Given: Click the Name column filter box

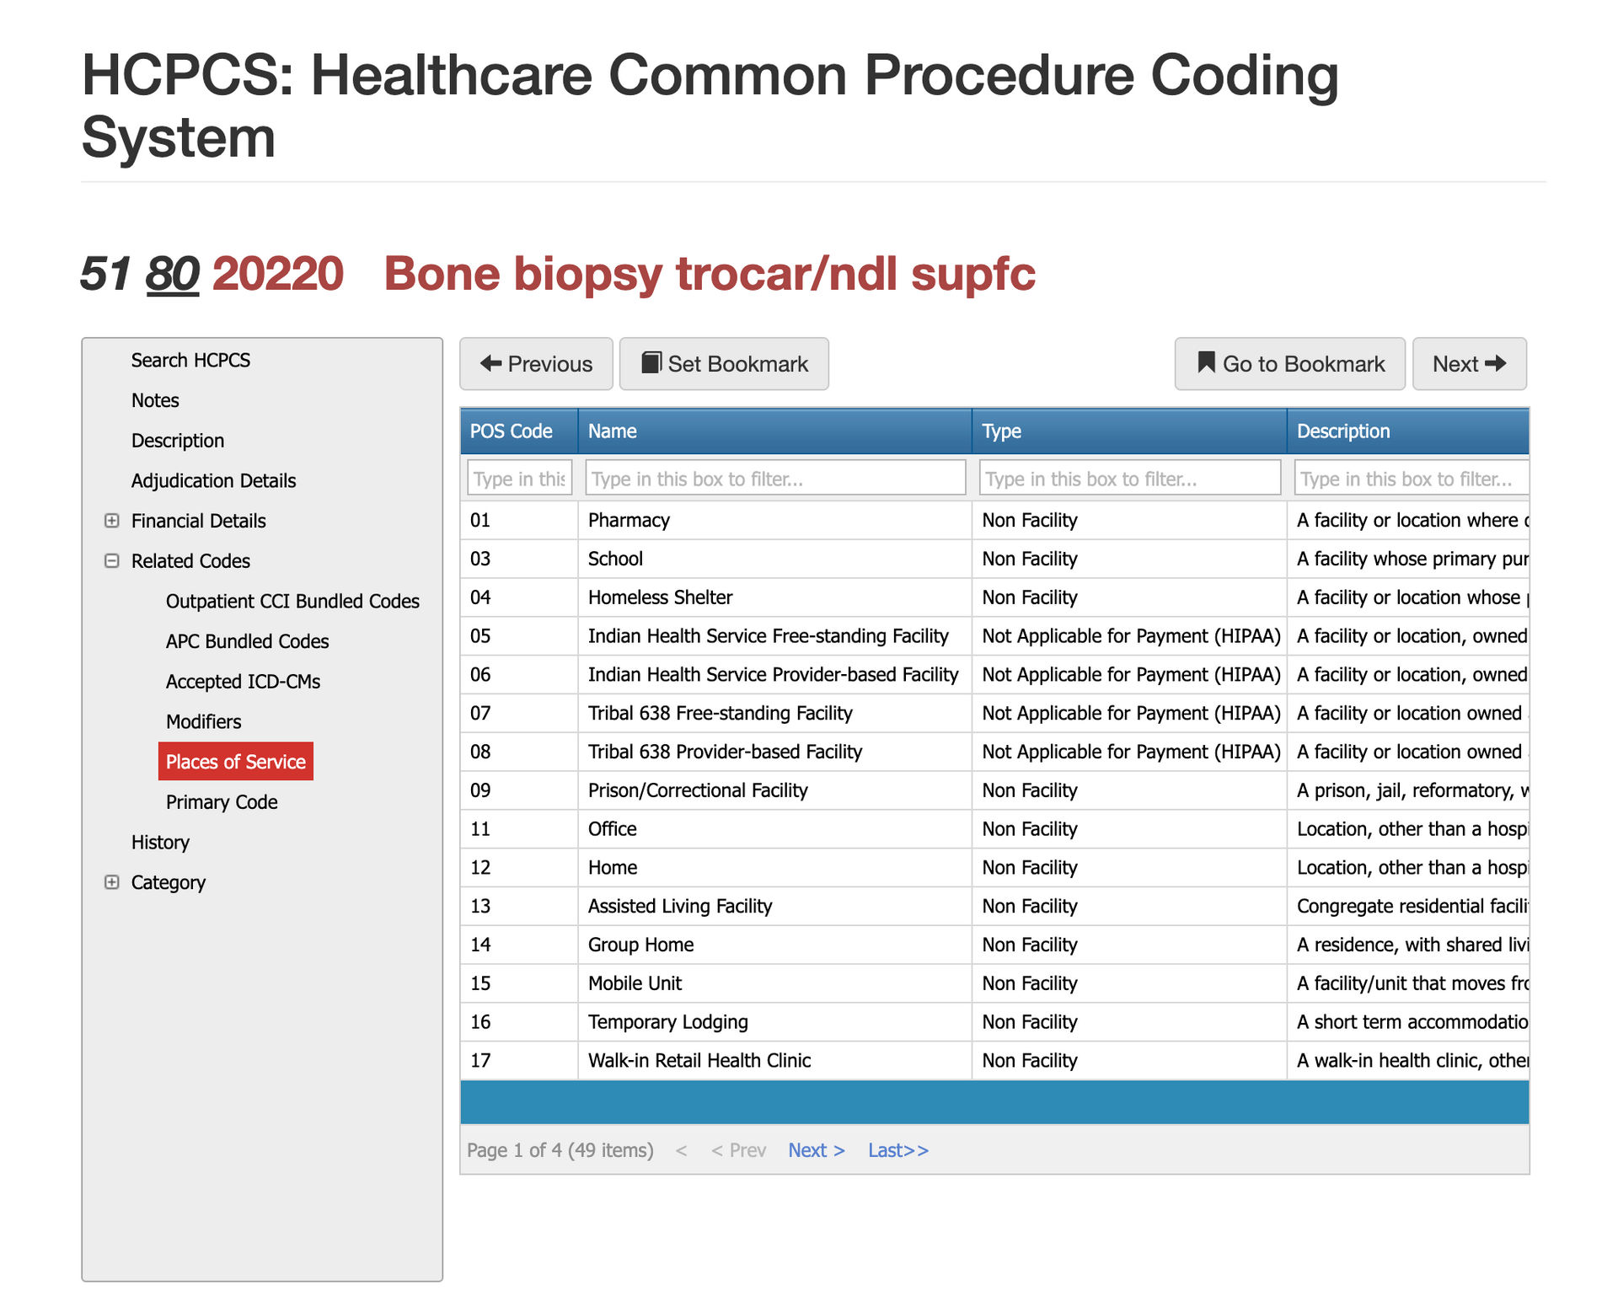Looking at the screenshot, I should [x=774, y=479].
